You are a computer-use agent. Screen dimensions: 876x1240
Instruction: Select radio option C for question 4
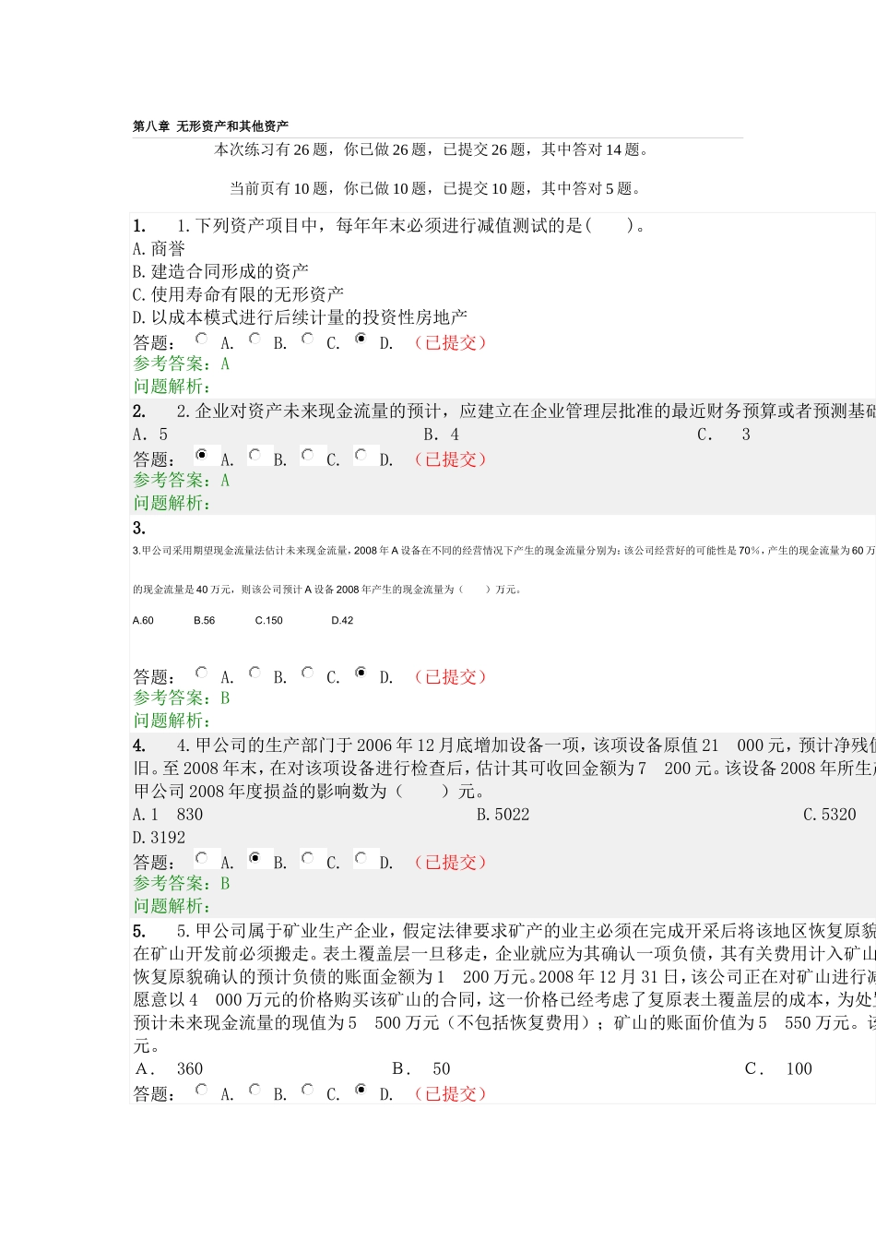pos(308,858)
